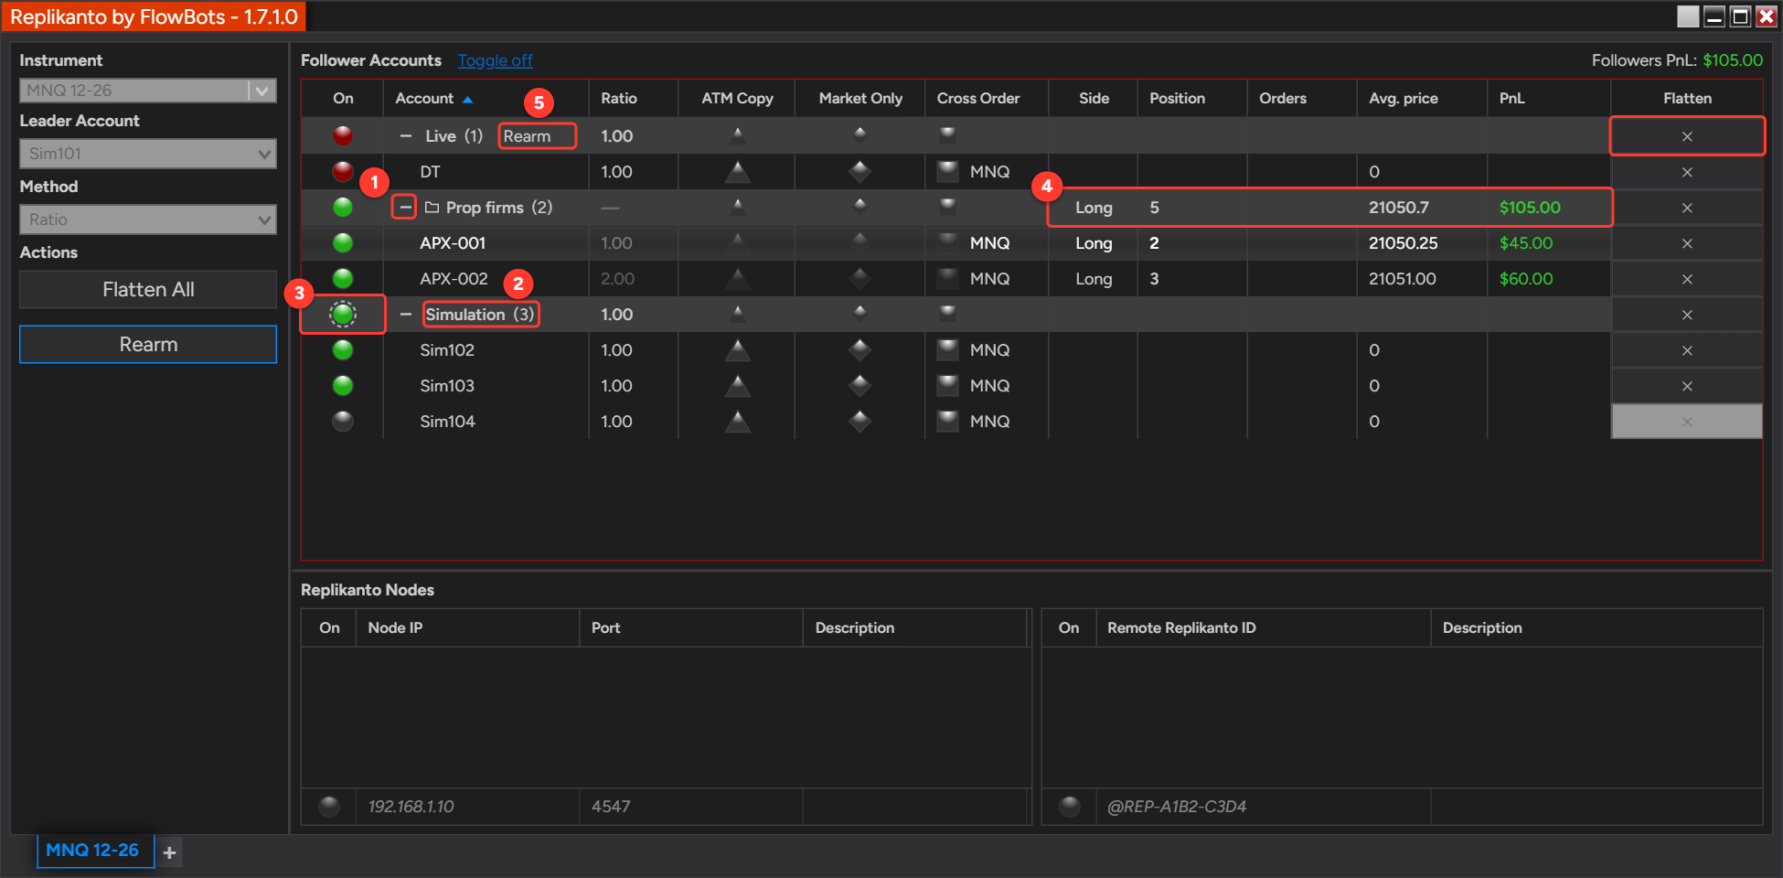Toggle Market Only diamond for Sim103
Screen dimensions: 1783x878
point(859,385)
